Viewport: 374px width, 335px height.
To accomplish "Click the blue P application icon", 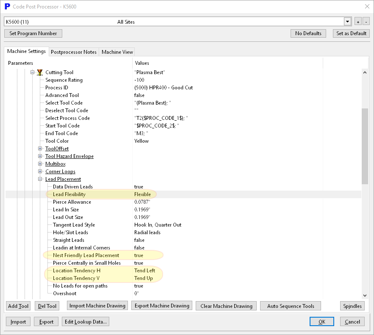I will tap(7, 6).
